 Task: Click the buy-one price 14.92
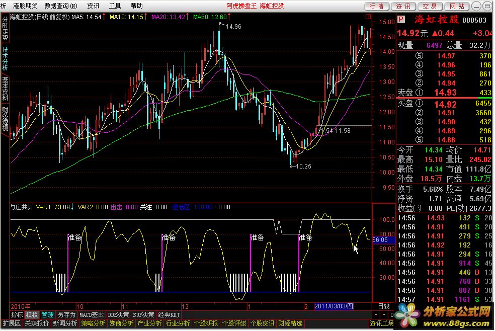click(445, 104)
